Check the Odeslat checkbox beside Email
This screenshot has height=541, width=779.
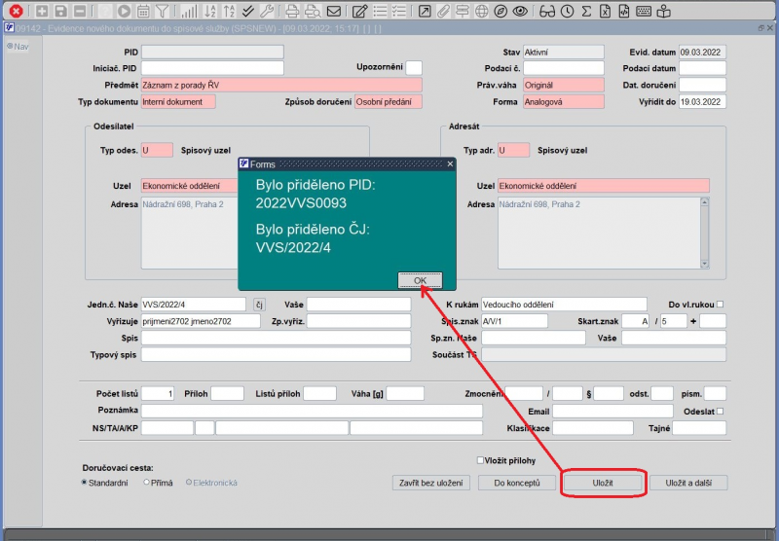pyautogui.click(x=721, y=411)
